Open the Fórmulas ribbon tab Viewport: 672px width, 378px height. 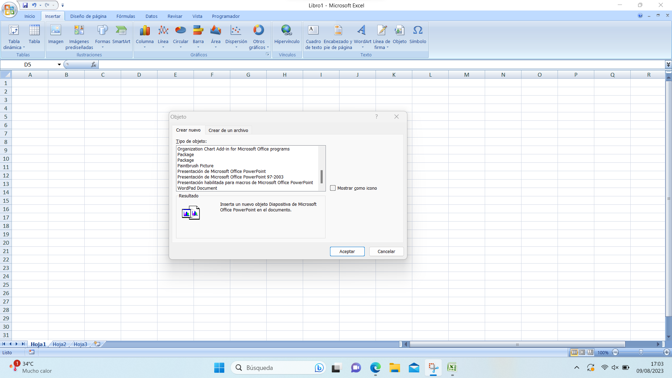tap(126, 16)
